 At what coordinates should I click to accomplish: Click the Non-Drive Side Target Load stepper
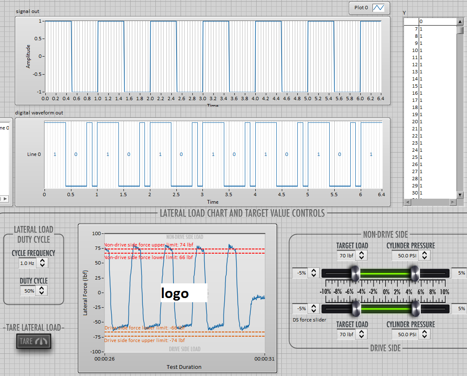362,255
